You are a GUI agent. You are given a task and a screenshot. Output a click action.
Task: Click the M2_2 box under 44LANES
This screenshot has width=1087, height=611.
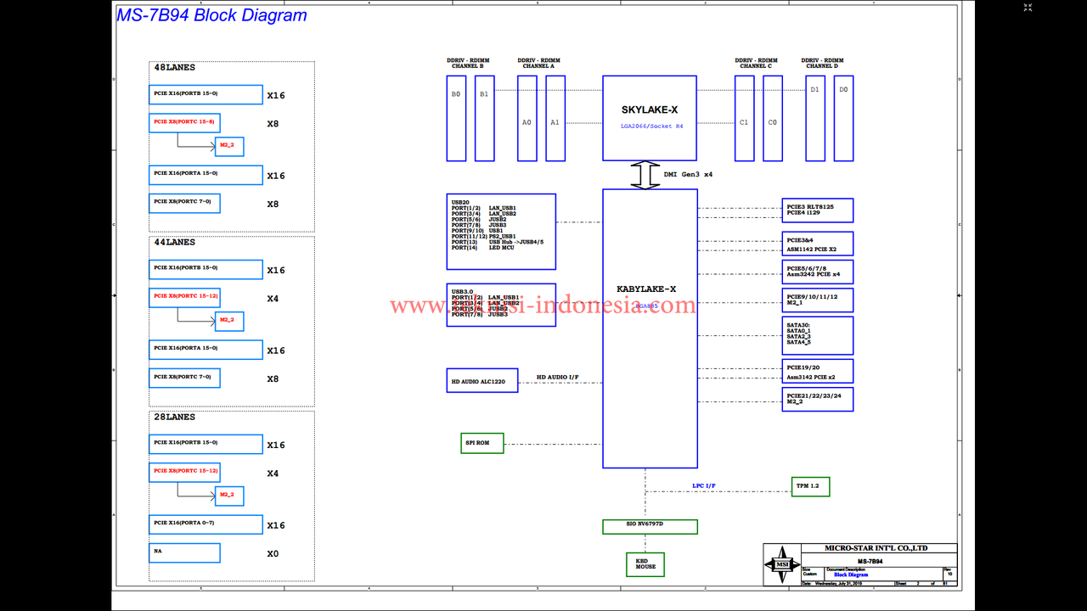(229, 322)
